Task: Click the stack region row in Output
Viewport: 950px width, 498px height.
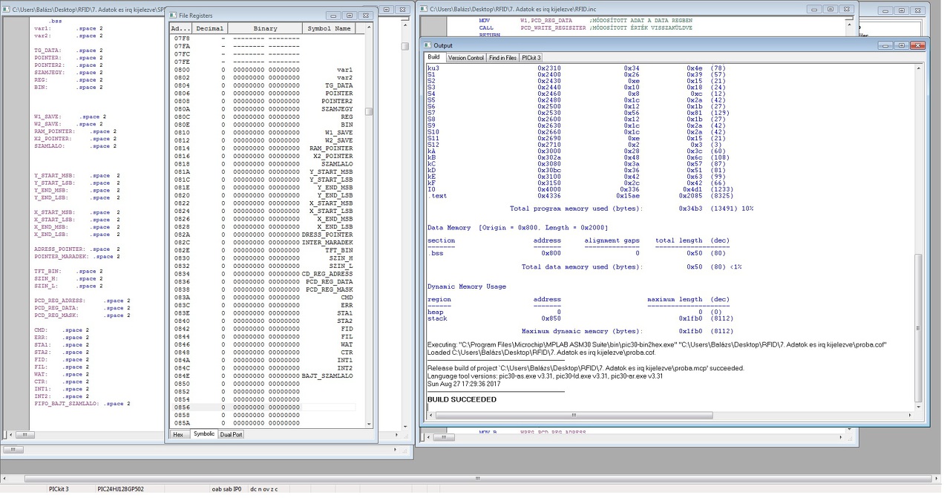Action: [580, 318]
